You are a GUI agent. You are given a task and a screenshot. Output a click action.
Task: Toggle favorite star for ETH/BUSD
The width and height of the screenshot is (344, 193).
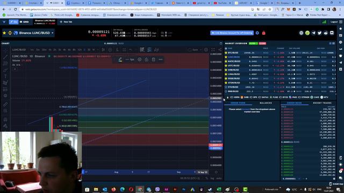click(226, 87)
